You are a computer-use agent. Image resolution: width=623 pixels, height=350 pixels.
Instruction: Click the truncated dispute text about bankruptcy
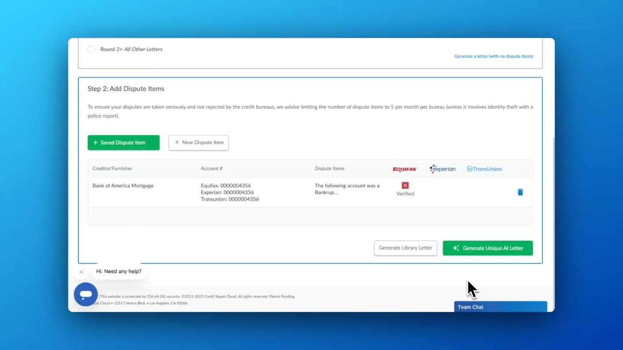click(x=347, y=189)
